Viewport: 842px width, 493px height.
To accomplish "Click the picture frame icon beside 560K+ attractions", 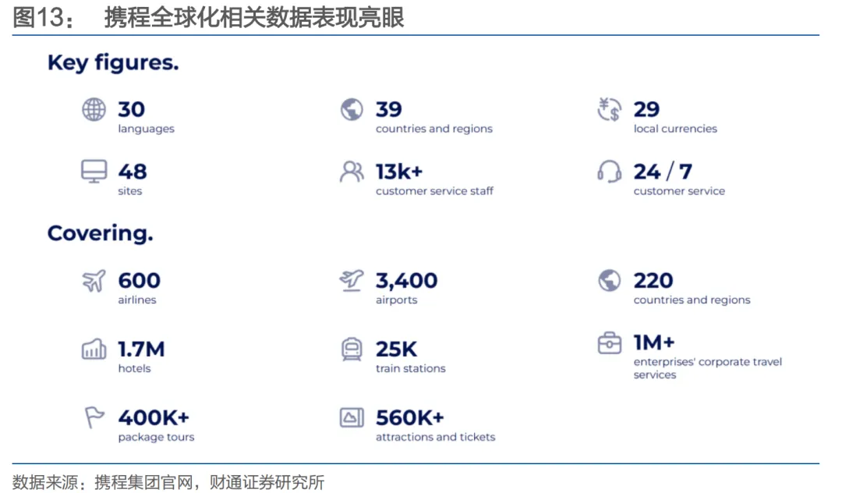I will pyautogui.click(x=352, y=417).
